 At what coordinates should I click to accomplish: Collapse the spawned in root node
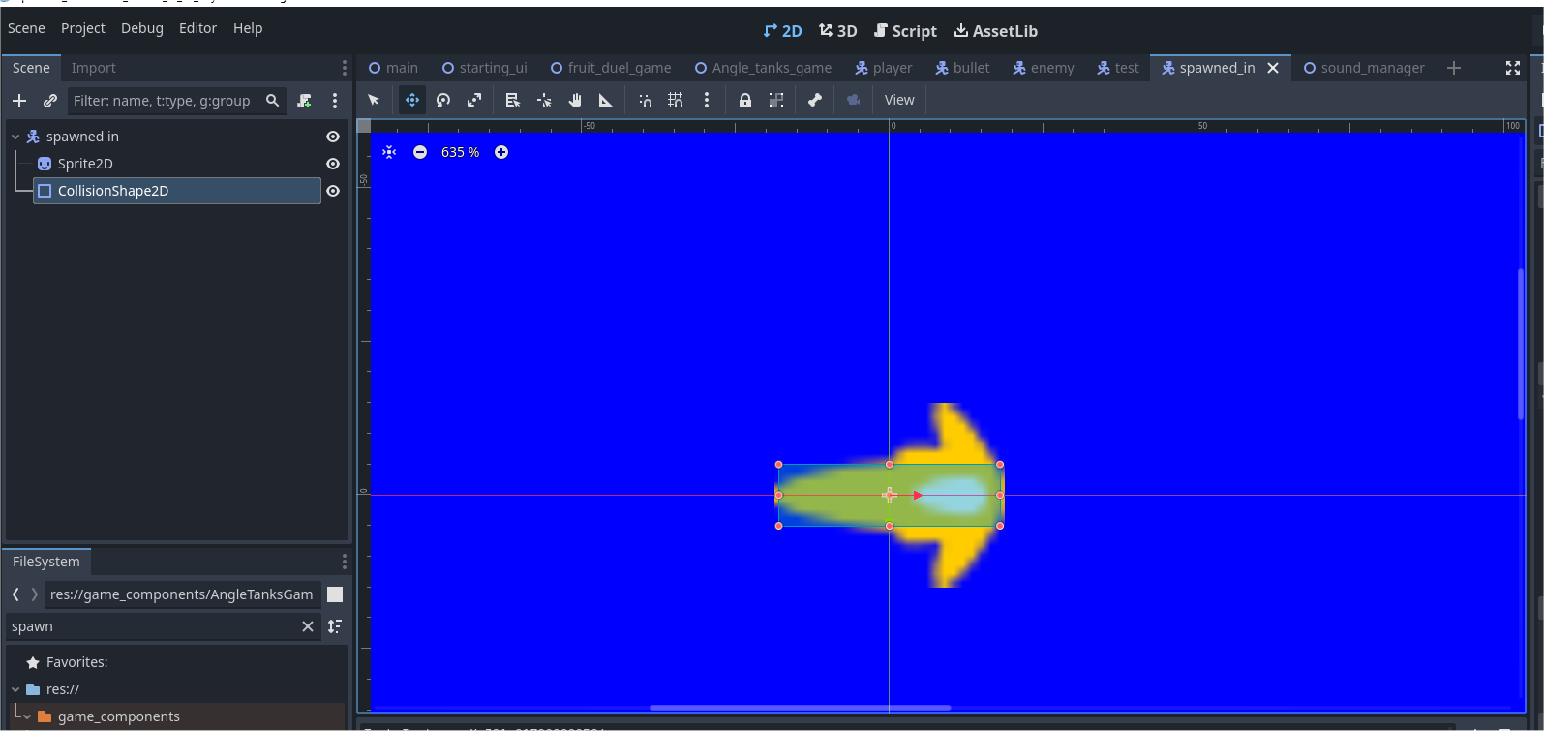point(15,137)
